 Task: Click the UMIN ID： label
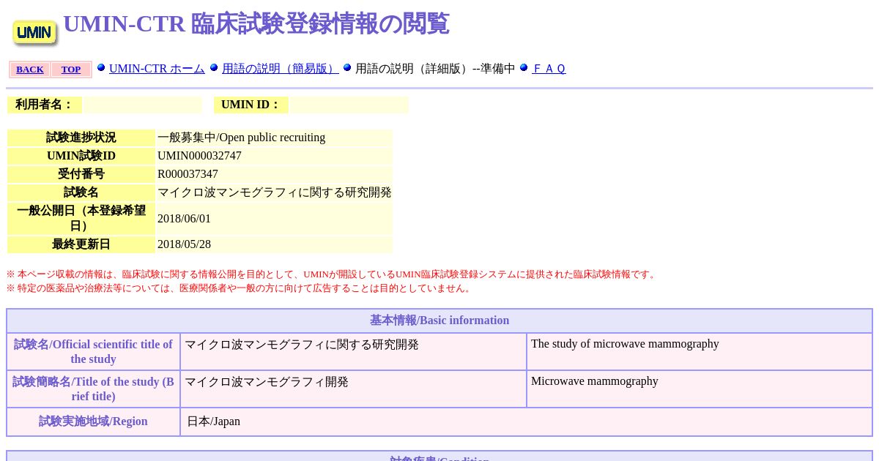(x=251, y=105)
